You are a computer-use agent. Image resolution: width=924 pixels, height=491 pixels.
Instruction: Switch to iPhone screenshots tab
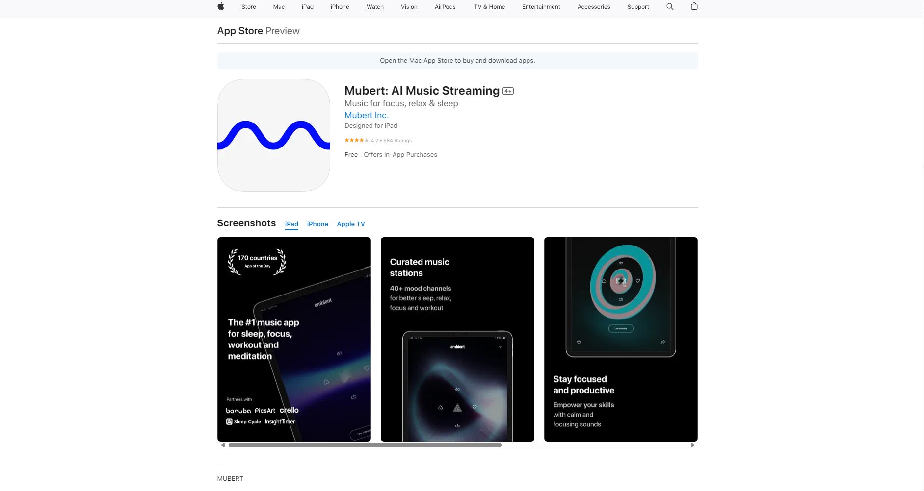(317, 224)
